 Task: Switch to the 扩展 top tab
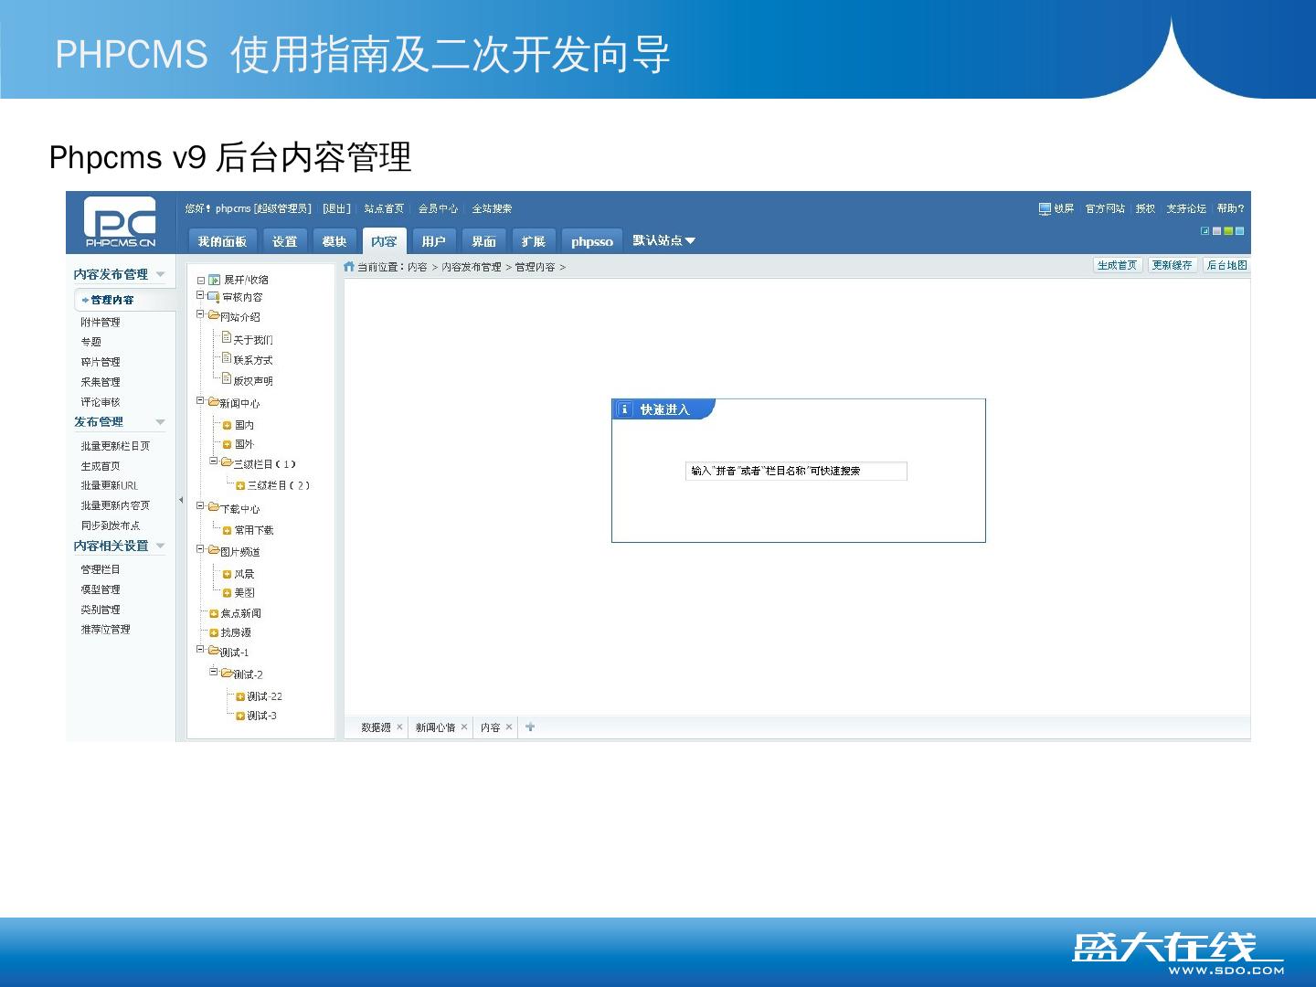tap(534, 241)
